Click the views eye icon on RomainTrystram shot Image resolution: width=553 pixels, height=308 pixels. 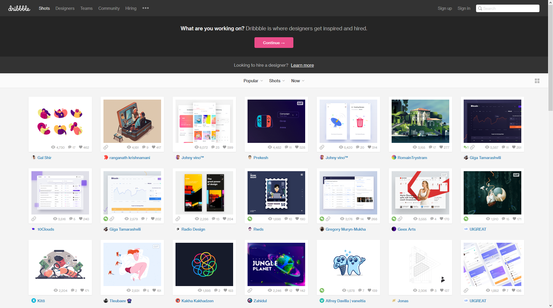415,147
